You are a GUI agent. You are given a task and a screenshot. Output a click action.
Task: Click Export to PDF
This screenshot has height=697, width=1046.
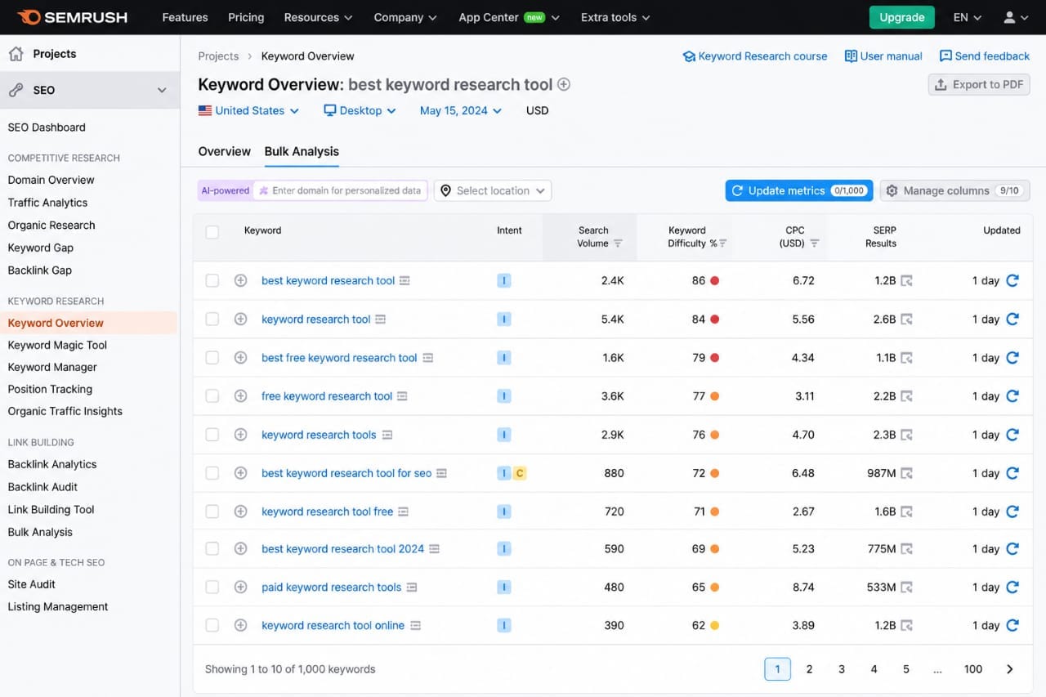coord(979,84)
